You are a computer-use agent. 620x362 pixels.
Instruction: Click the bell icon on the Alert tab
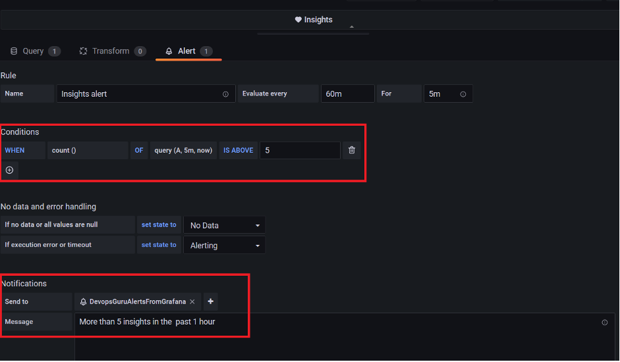coord(169,51)
